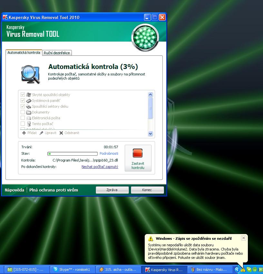Image resolution: width=263 pixels, height=274 pixels.
Task: Enable the Dokumenty checkbox
Action: pos(23,112)
